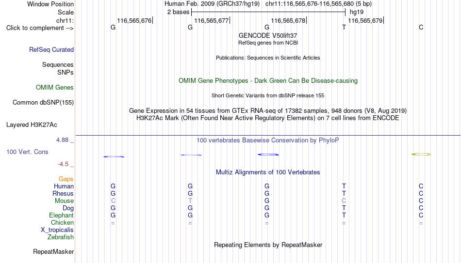Click the C base in the Human alignment row

point(421,186)
